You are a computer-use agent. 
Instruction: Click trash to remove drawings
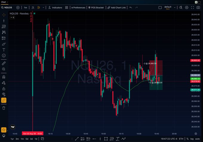pyautogui.click(x=4, y=108)
